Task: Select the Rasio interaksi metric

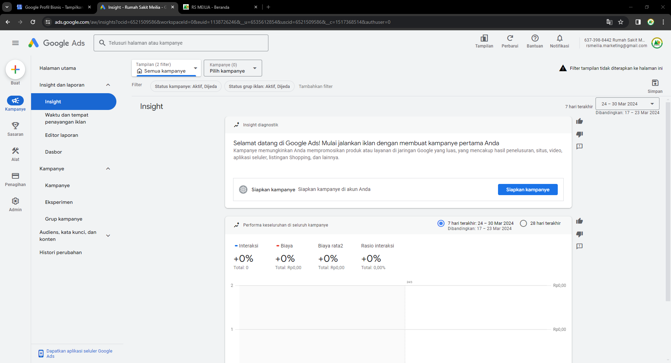Action: click(377, 257)
